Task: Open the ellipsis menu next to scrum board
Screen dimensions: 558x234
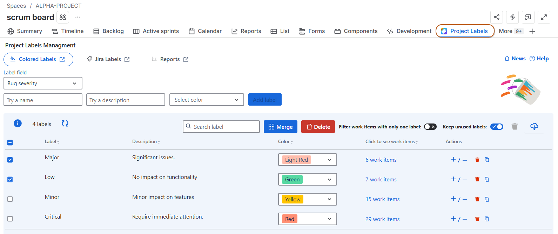Action: (78, 17)
